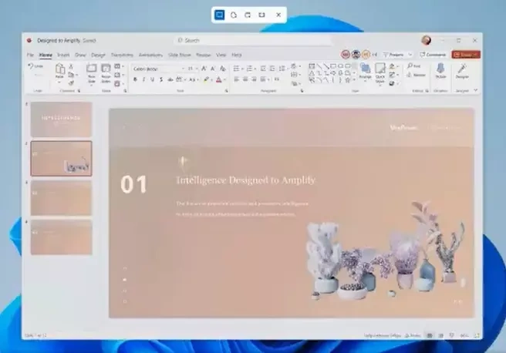The width and height of the screenshot is (506, 353).
Task: Open Quick Styles gallery
Action: 380,73
